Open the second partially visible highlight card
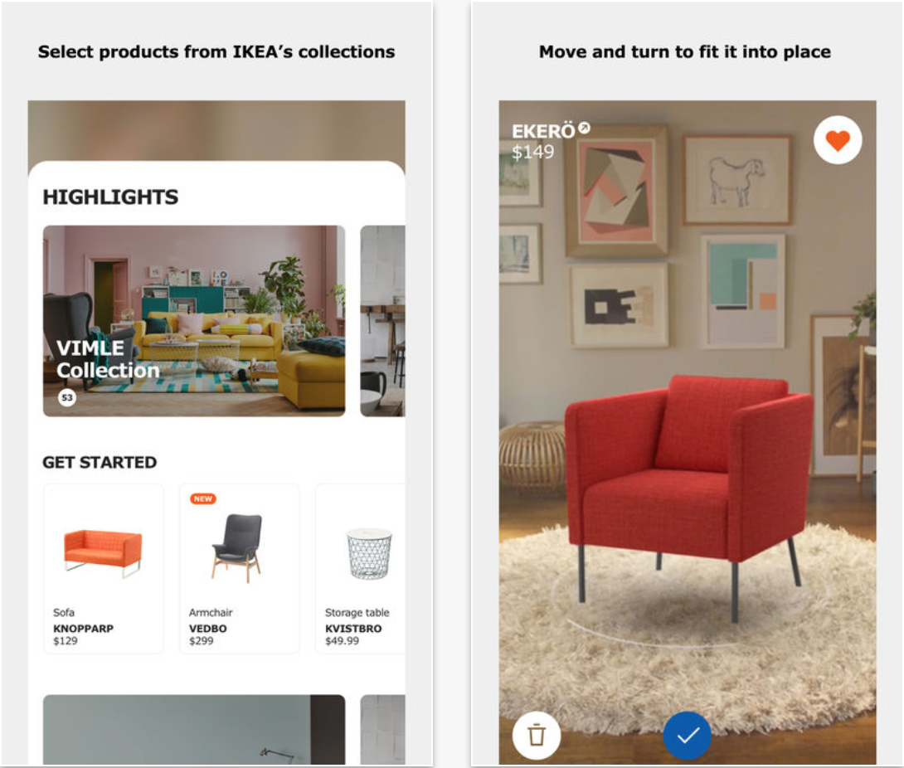This screenshot has width=904, height=768. coord(383,321)
